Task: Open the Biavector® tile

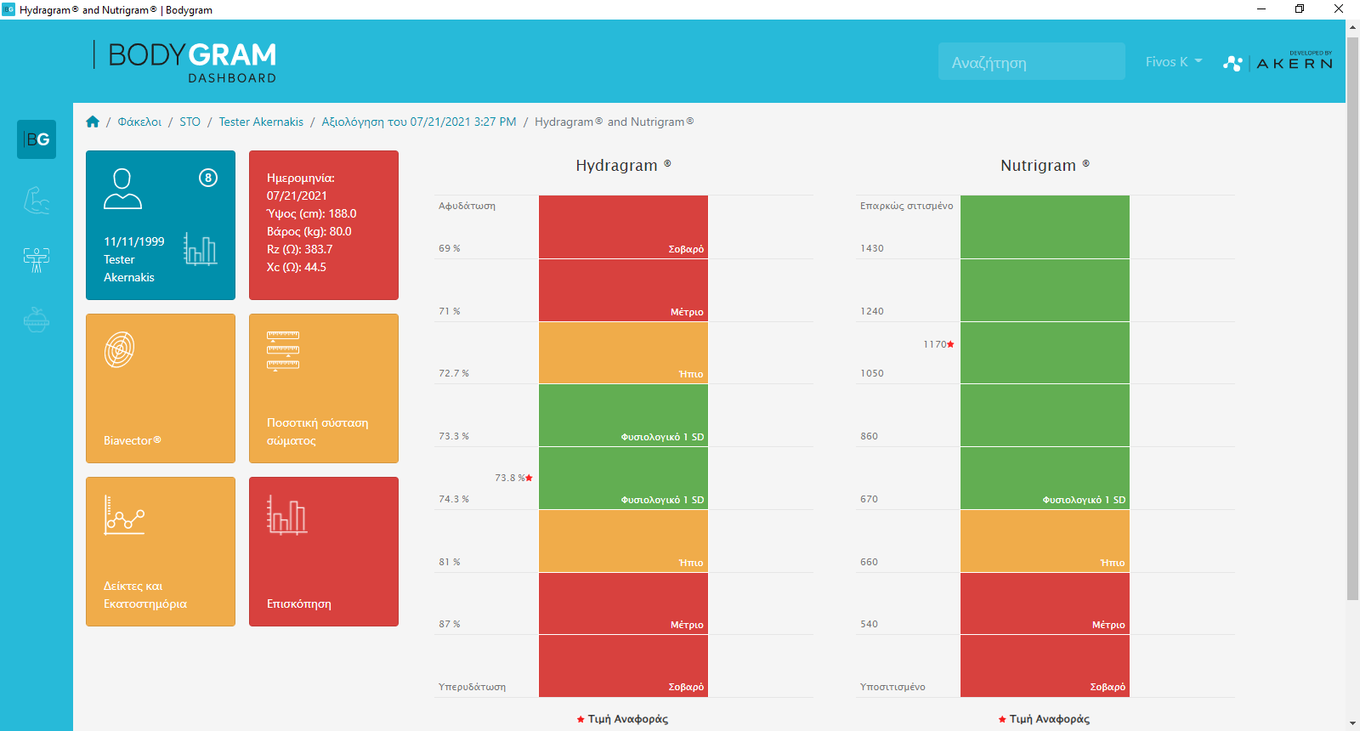Action: point(161,388)
